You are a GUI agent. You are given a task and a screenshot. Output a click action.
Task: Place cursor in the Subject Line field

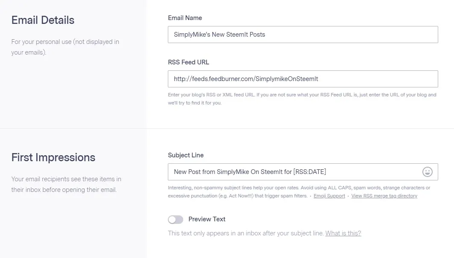pyautogui.click(x=294, y=172)
